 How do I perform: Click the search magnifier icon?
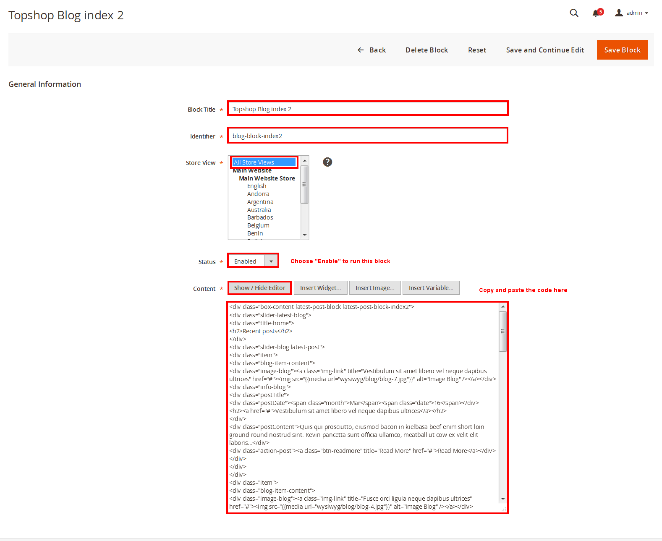pos(574,13)
